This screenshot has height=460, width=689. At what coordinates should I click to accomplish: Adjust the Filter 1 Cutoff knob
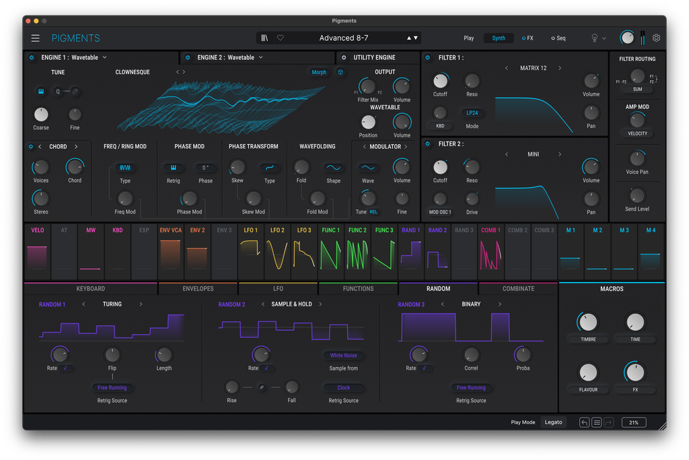pyautogui.click(x=440, y=81)
